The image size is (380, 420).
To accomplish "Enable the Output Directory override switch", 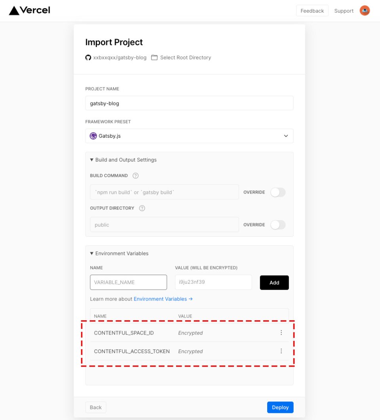I will pos(278,225).
